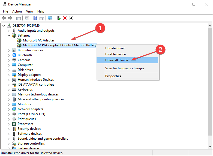
Task: Click the Forward arrow toolbar icon
Action: tap(10, 18)
